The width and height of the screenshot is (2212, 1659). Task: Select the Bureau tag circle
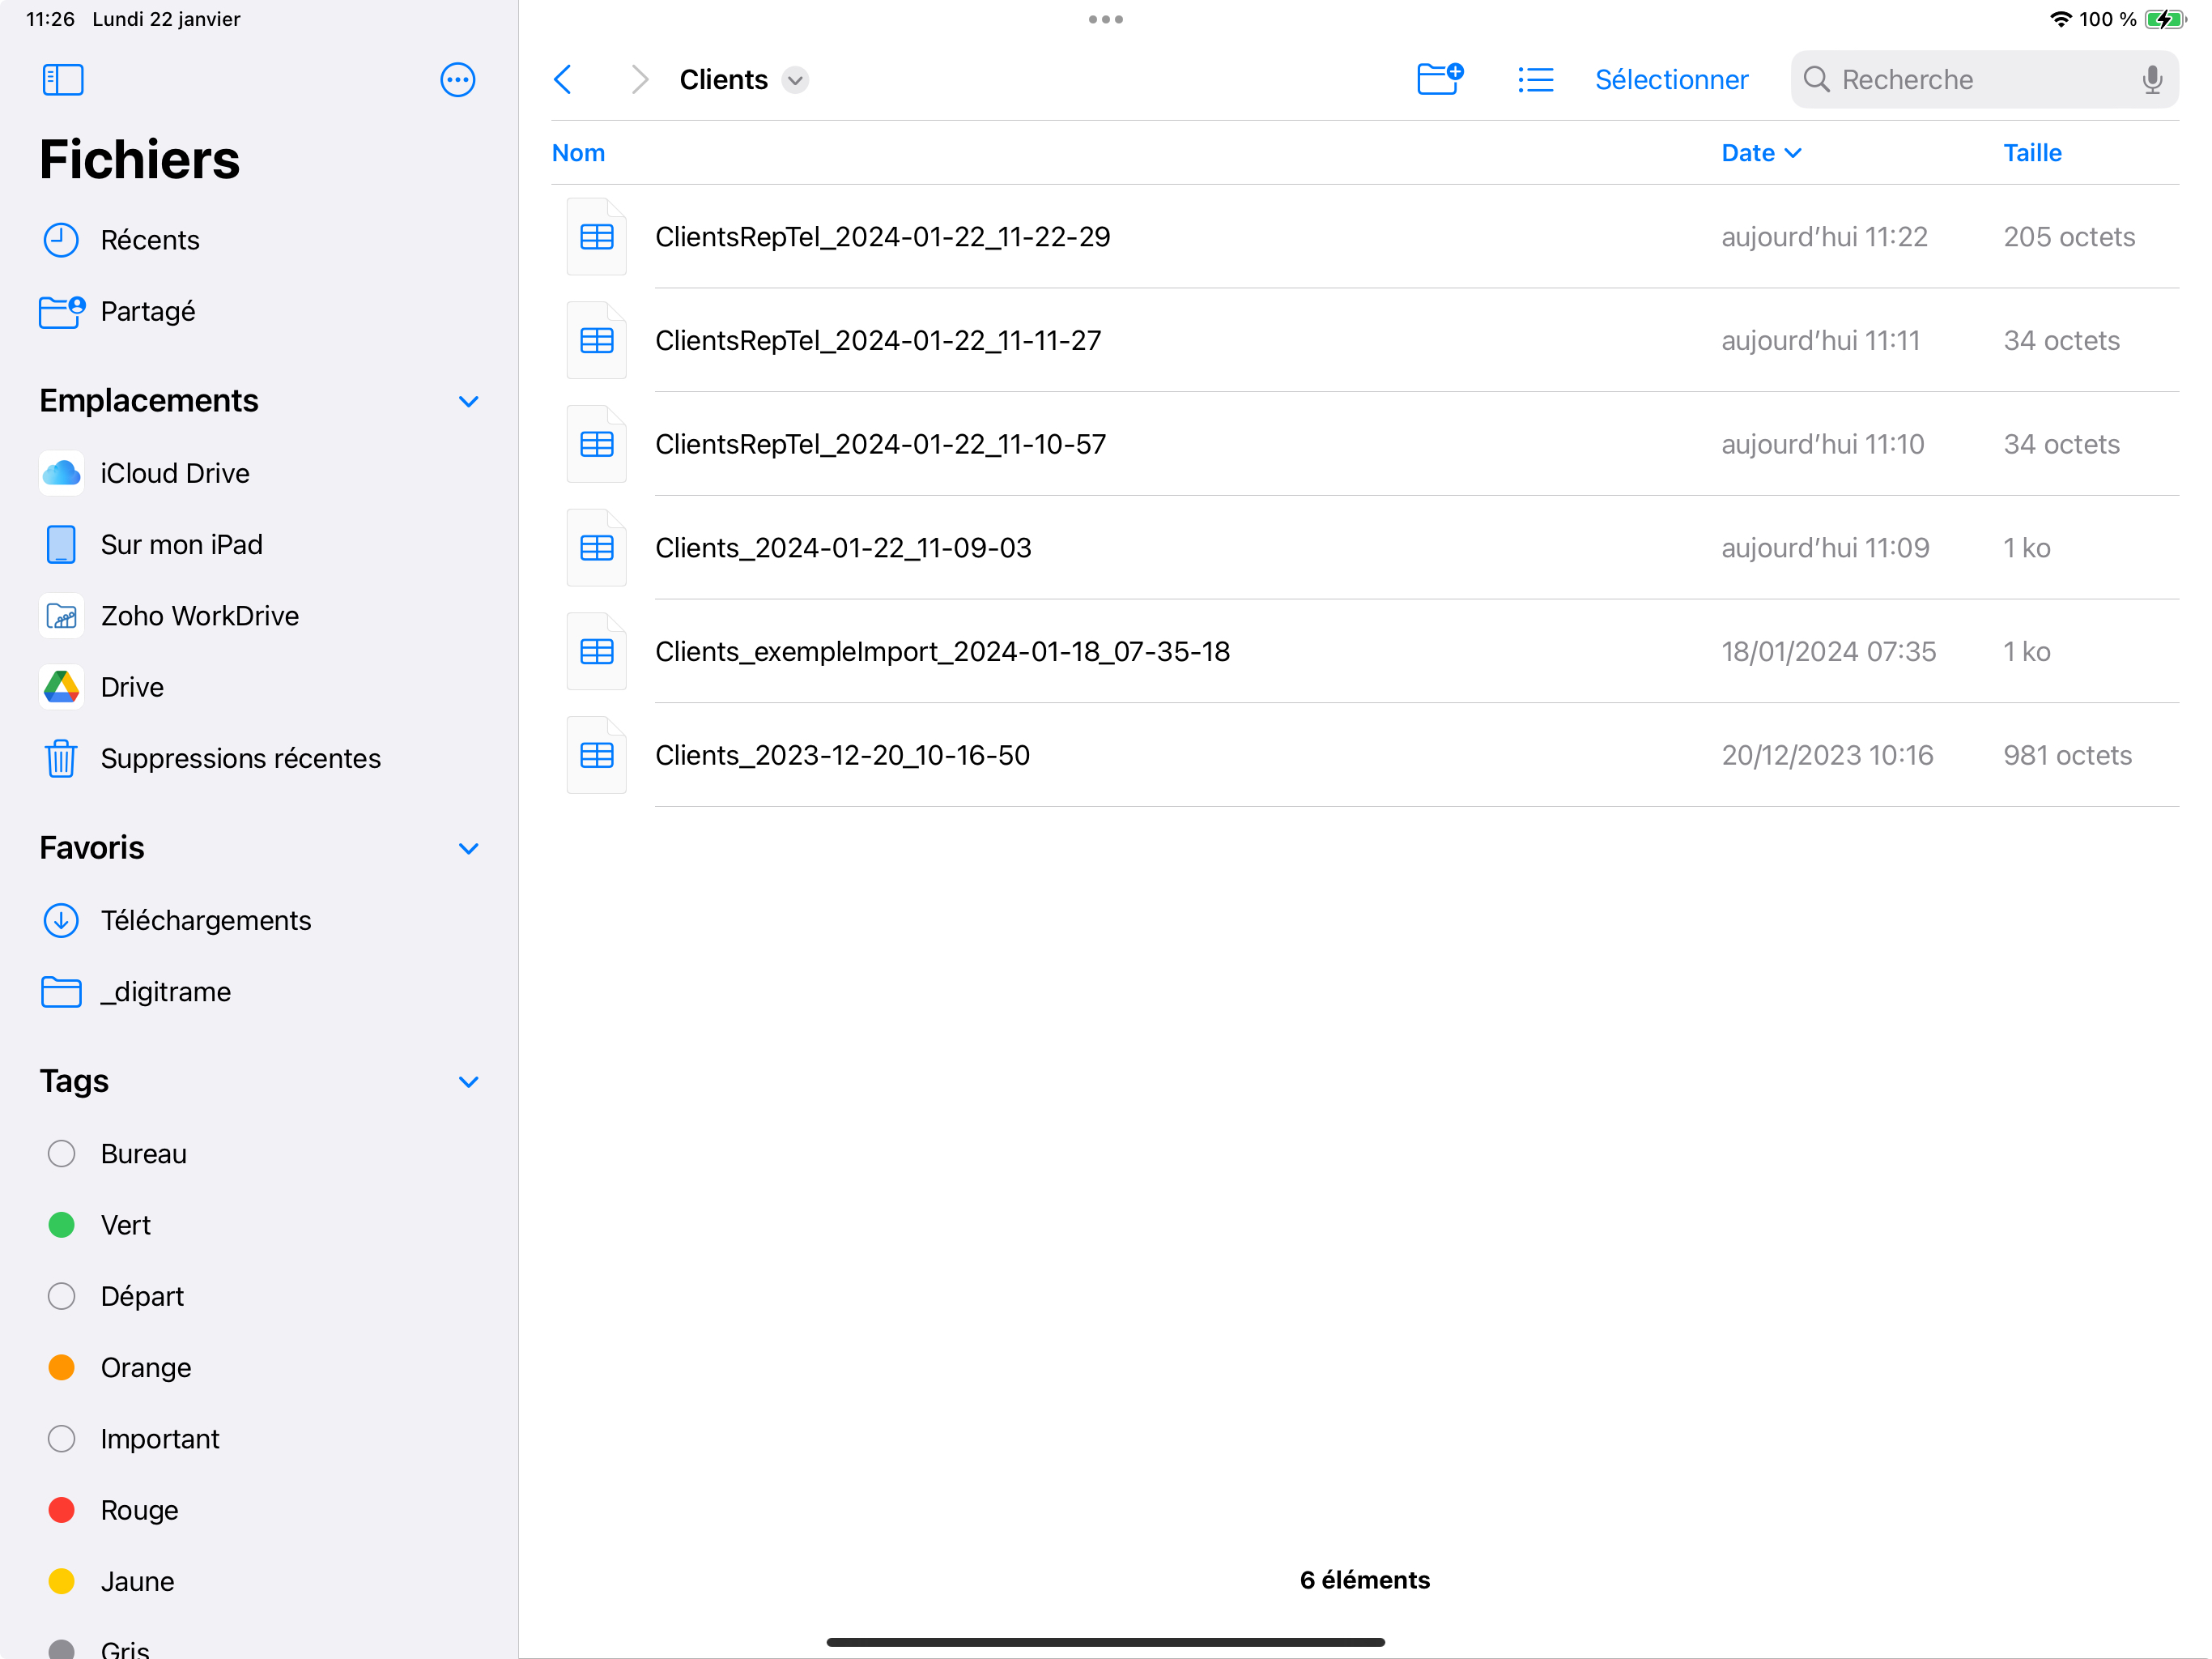coord(61,1154)
